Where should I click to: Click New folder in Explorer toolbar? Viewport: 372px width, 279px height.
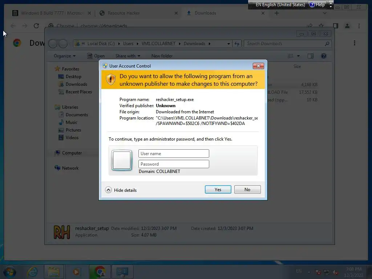pyautogui.click(x=162, y=56)
